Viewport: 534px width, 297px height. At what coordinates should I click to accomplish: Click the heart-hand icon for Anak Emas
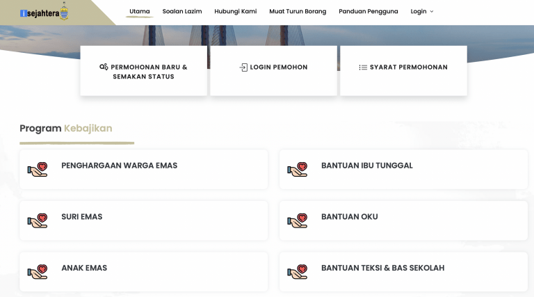38,272
